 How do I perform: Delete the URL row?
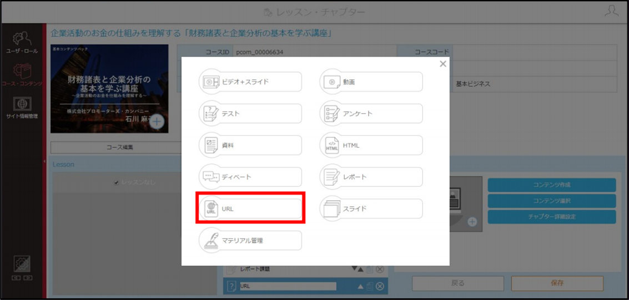380,286
